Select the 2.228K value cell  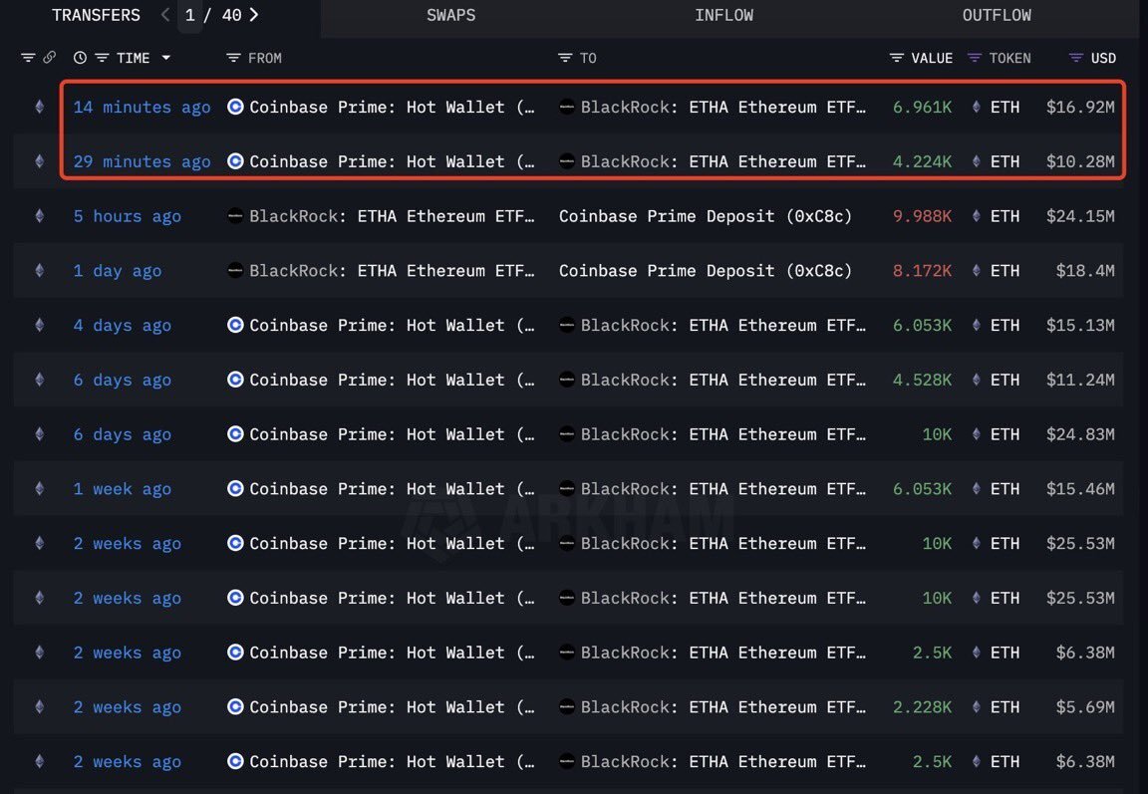pyautogui.click(x=922, y=707)
